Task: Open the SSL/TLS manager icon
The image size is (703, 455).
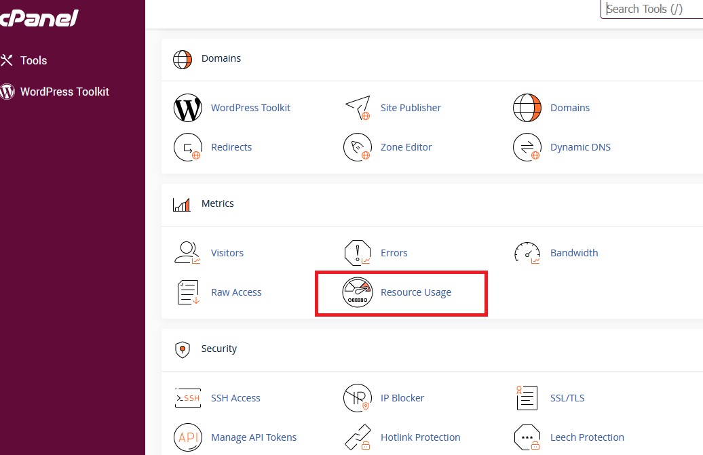Action: tap(526, 398)
